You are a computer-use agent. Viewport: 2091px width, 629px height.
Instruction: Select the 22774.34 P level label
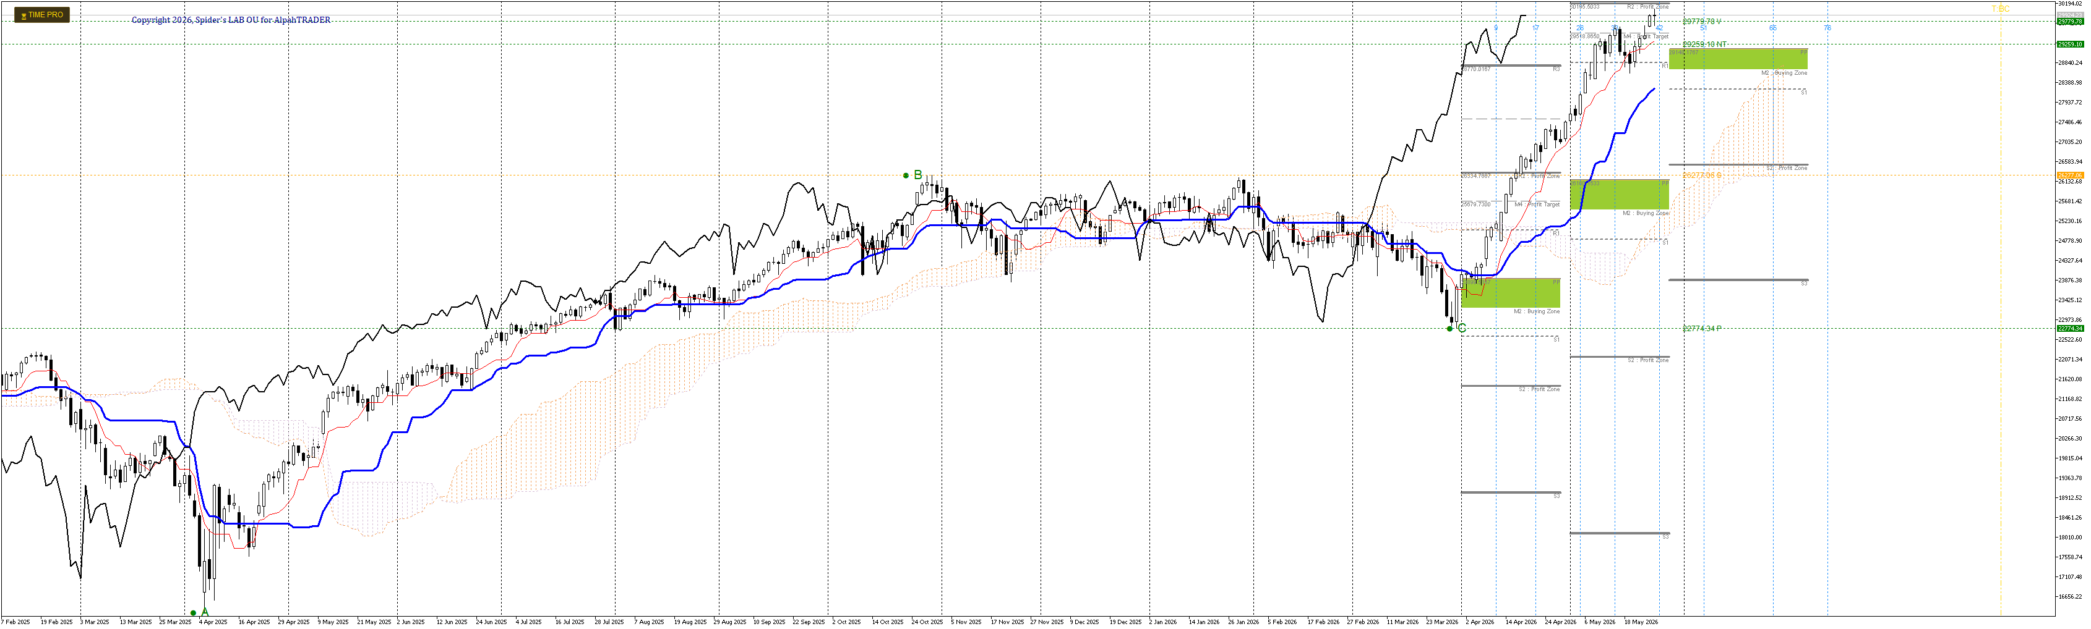[1702, 328]
